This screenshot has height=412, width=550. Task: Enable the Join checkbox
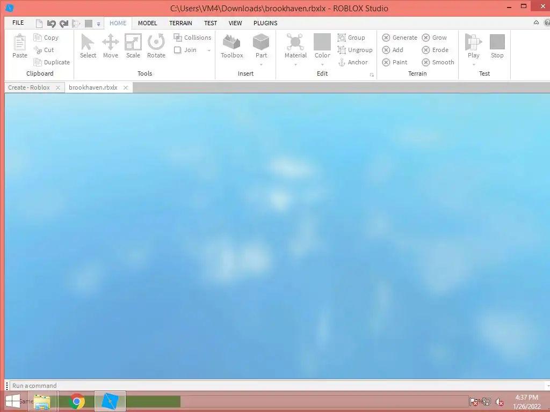click(x=177, y=50)
